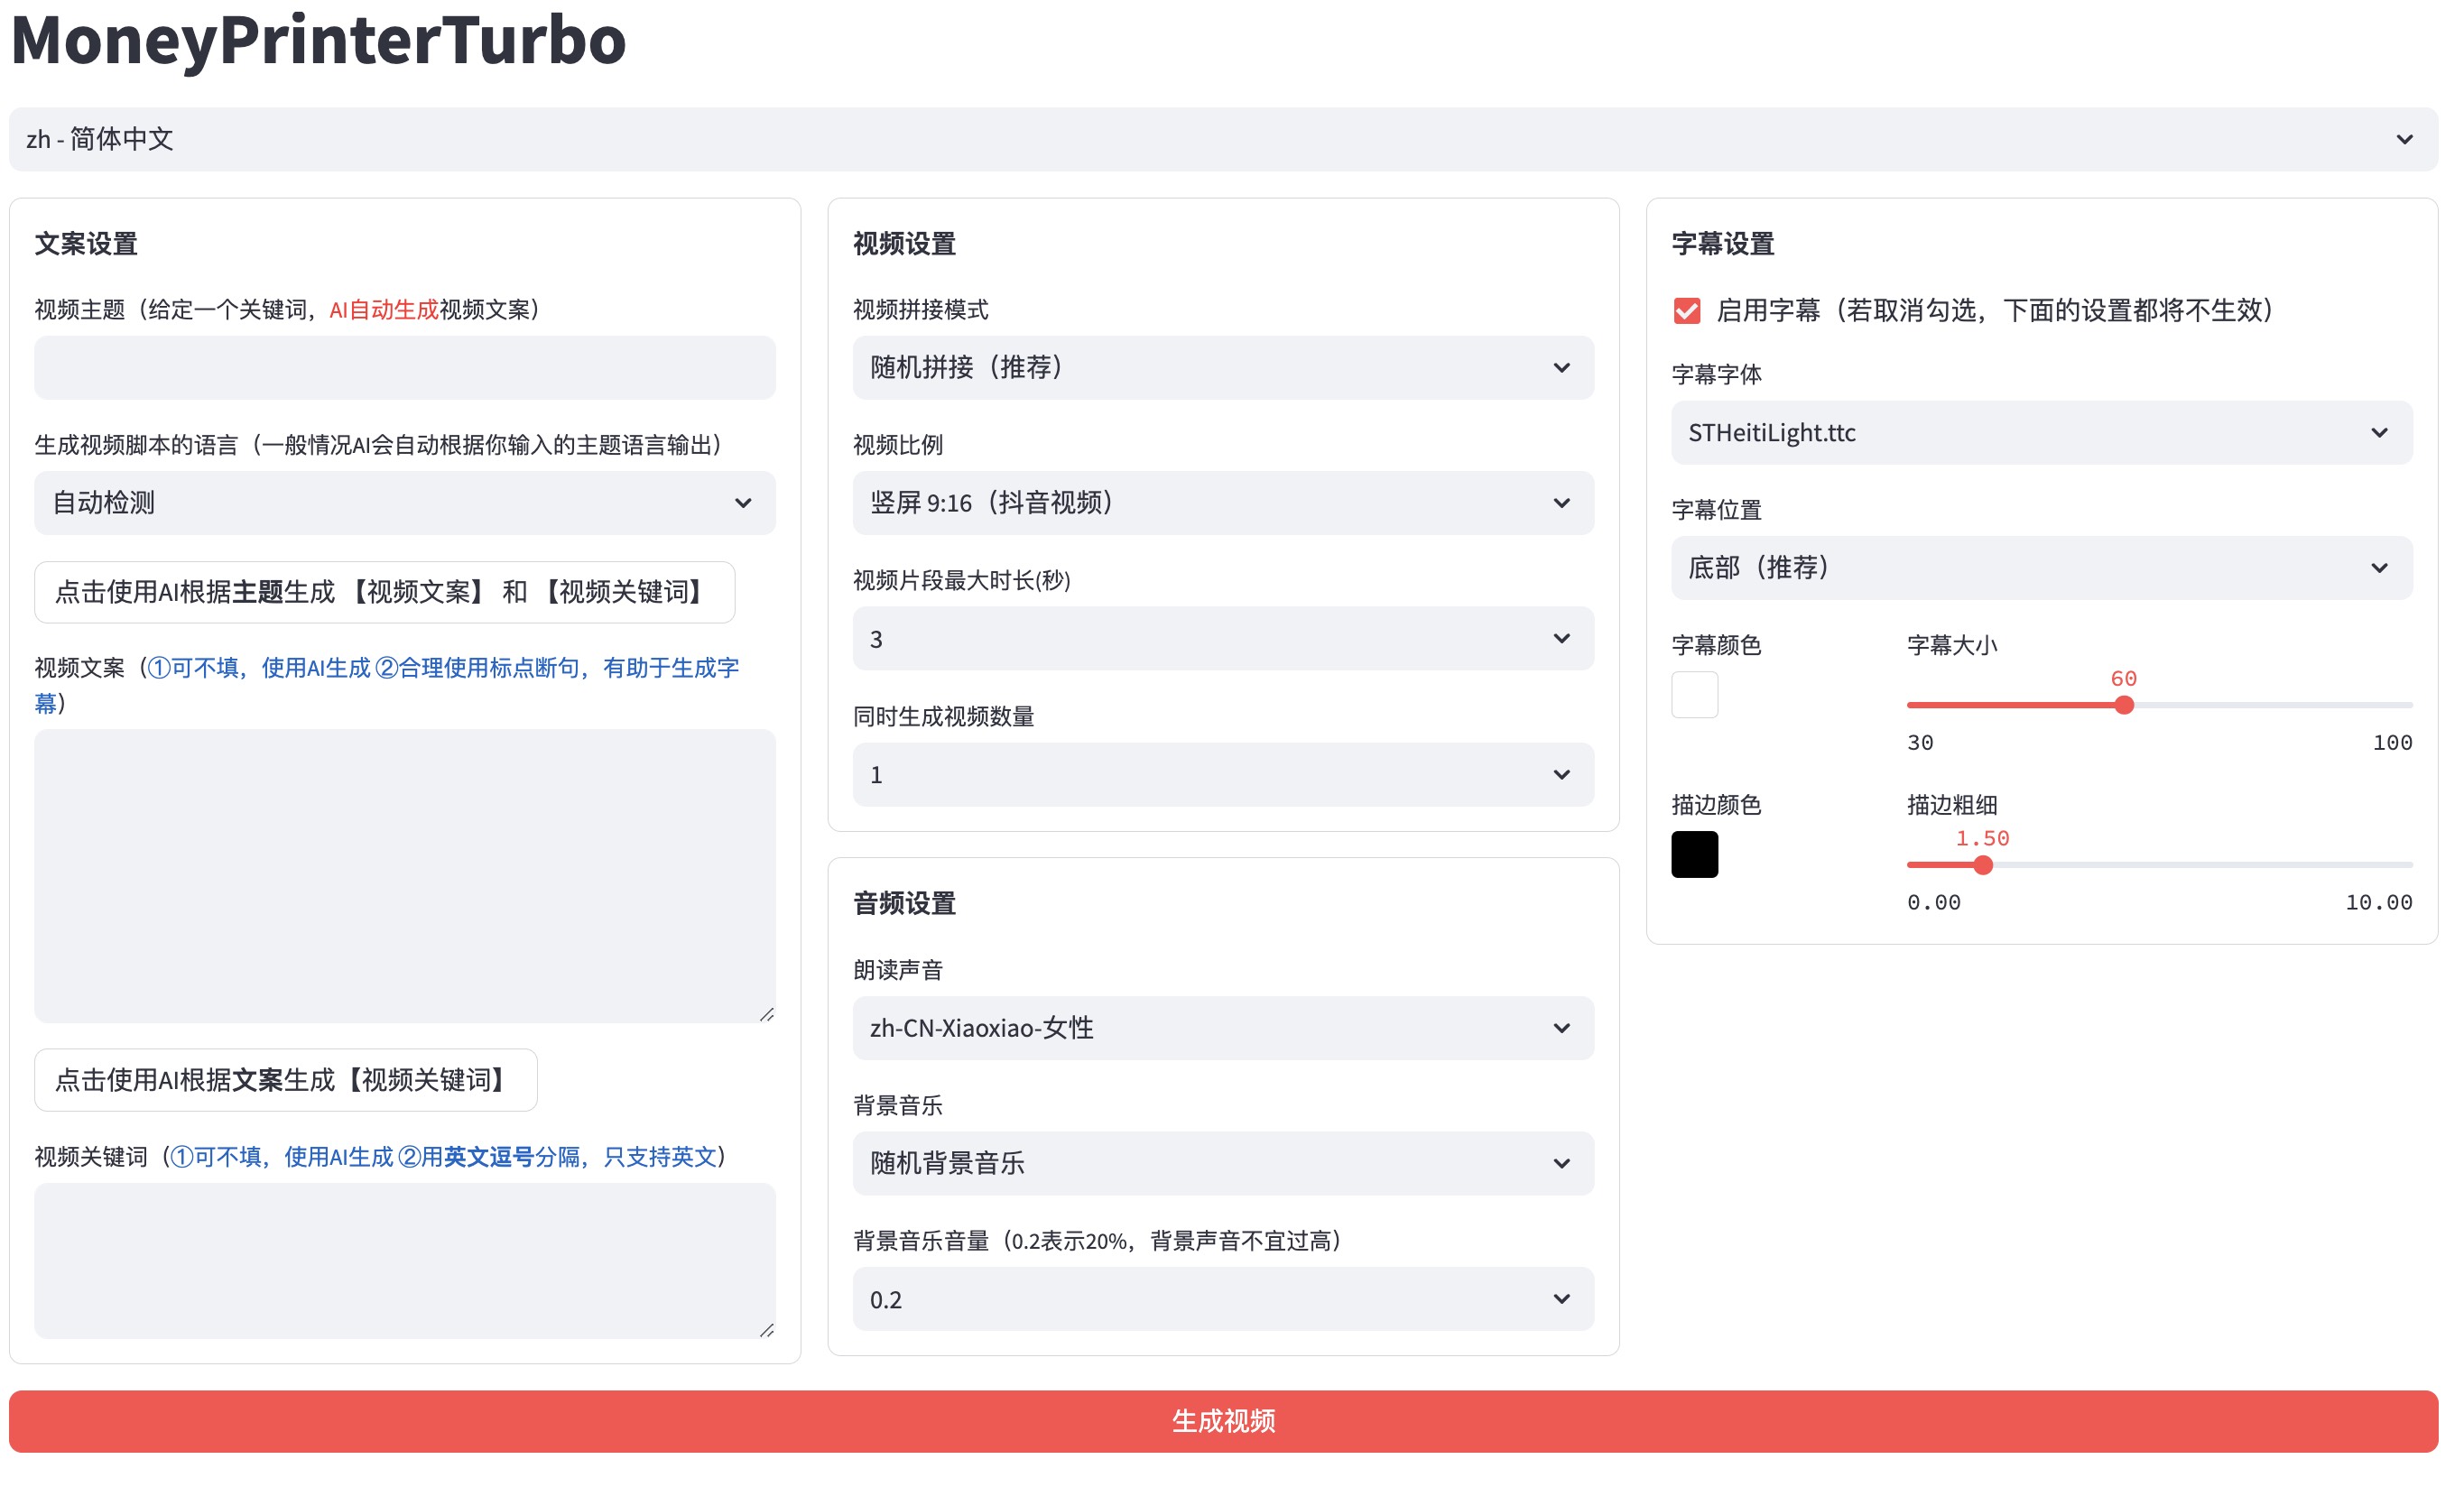Image resolution: width=2464 pixels, height=1487 pixels.
Task: Click 描边颜色 black color swatch
Action: coord(1693,854)
